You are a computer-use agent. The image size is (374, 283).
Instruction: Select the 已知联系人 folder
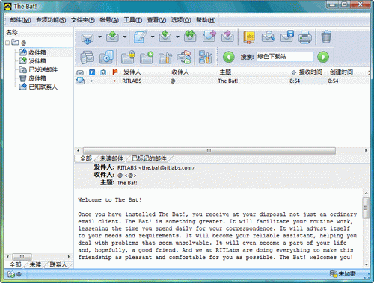43,87
